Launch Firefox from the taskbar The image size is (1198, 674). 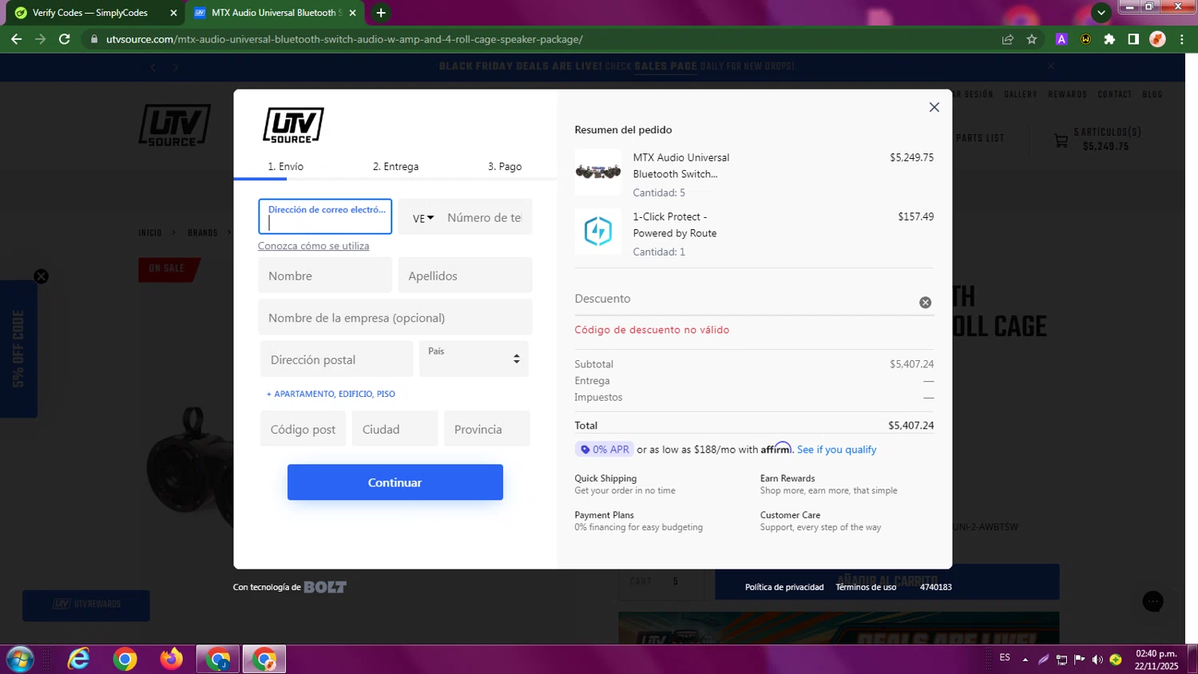coord(171,659)
